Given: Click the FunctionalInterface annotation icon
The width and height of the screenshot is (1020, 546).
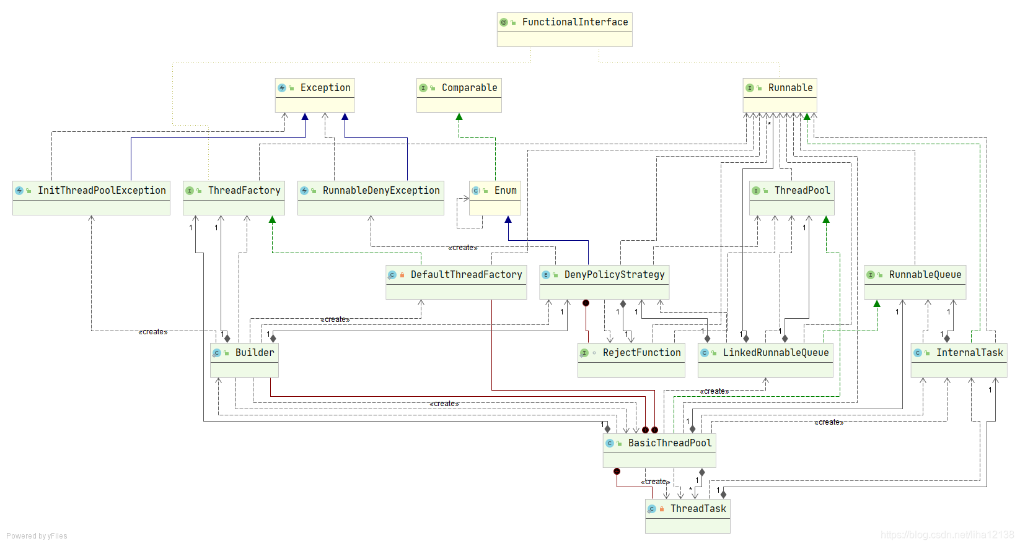Looking at the screenshot, I should (x=504, y=22).
